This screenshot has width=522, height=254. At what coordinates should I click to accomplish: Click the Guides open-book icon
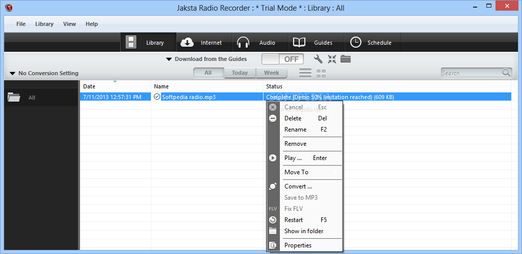tap(299, 43)
